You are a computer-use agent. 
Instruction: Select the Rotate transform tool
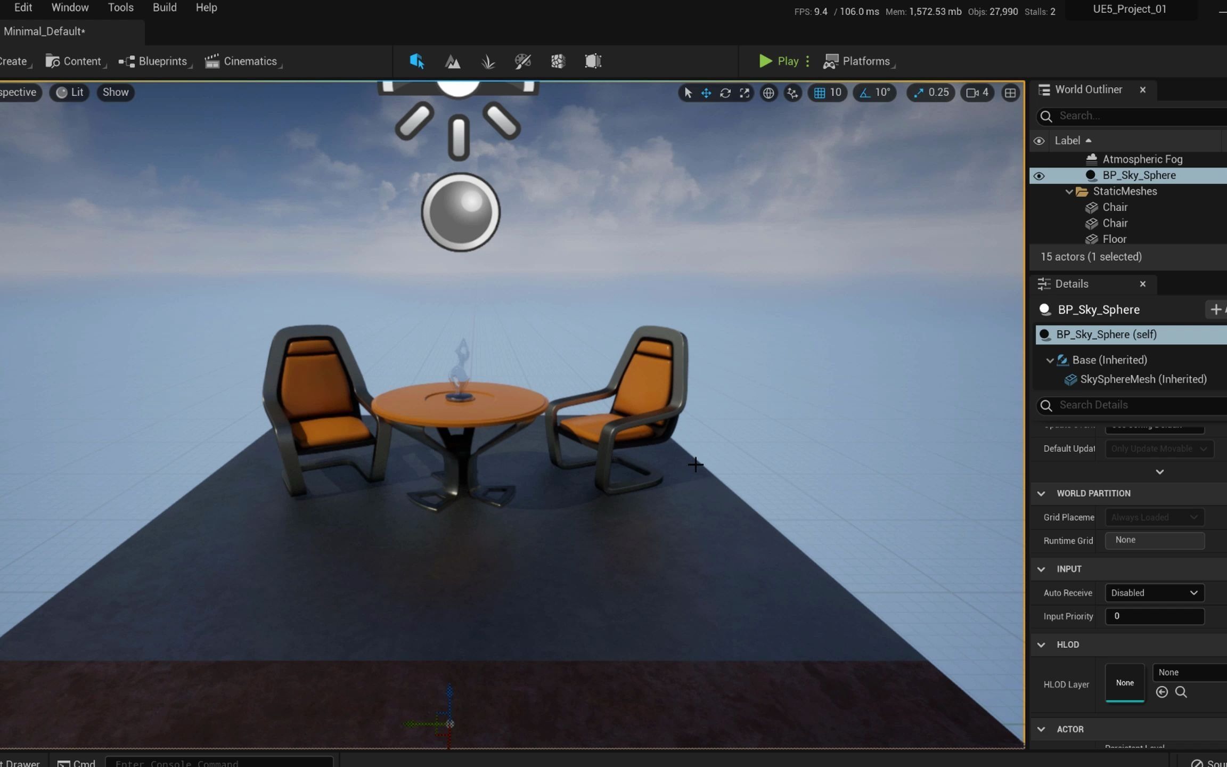coord(725,93)
